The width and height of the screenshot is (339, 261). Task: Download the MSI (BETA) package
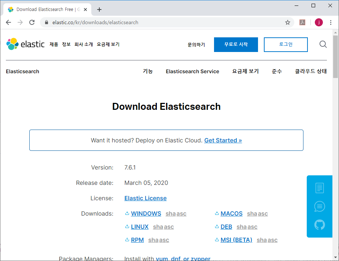click(236, 240)
